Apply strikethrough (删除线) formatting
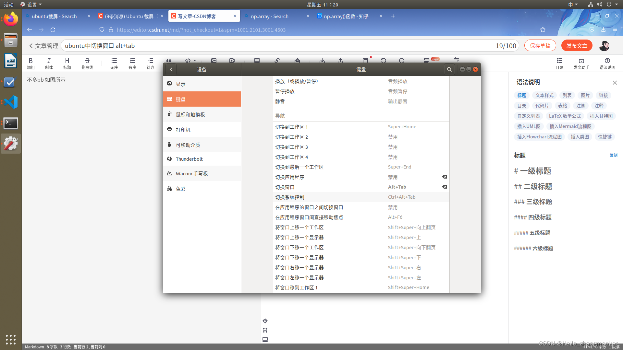This screenshot has height=350, width=623. click(x=87, y=63)
